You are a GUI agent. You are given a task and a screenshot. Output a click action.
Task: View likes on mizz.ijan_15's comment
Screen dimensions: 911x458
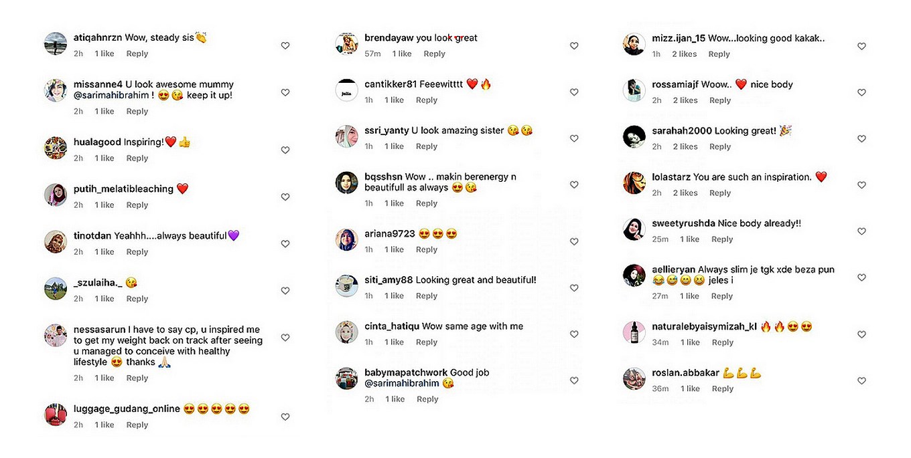pyautogui.click(x=685, y=54)
